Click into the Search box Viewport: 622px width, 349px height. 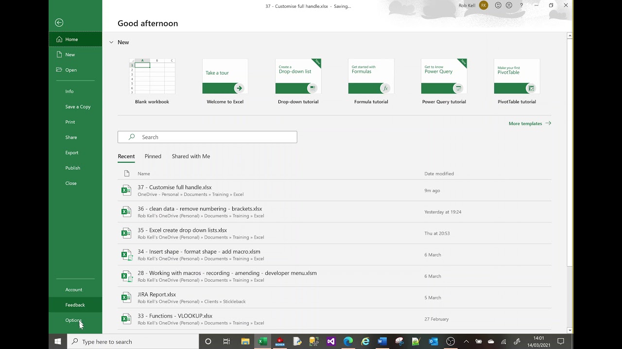coord(207,137)
